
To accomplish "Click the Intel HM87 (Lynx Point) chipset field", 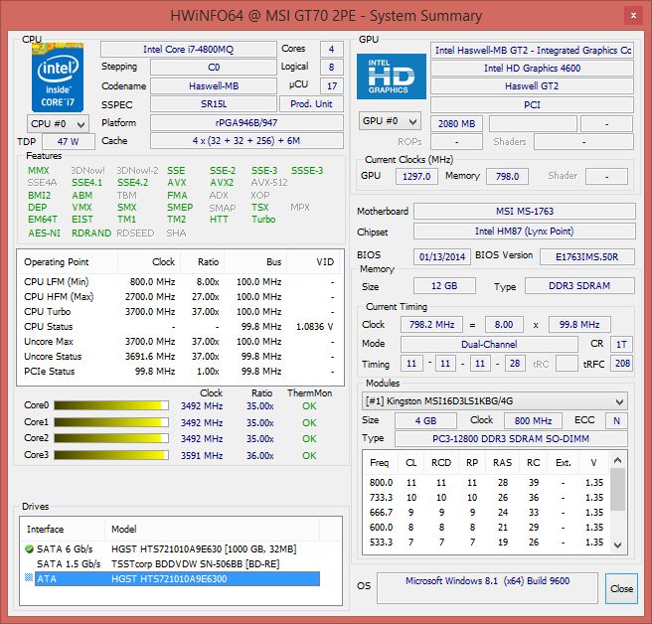I will tap(525, 232).
